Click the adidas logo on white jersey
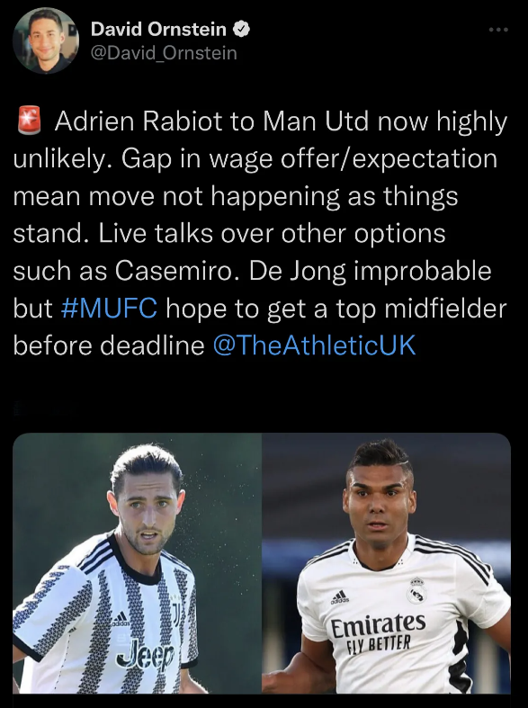The height and width of the screenshot is (708, 528). [x=339, y=597]
